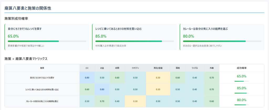This screenshot has height=110, width=269.
Task: Click the 0.80 cell in the ひと column
Action: tap(87, 78)
